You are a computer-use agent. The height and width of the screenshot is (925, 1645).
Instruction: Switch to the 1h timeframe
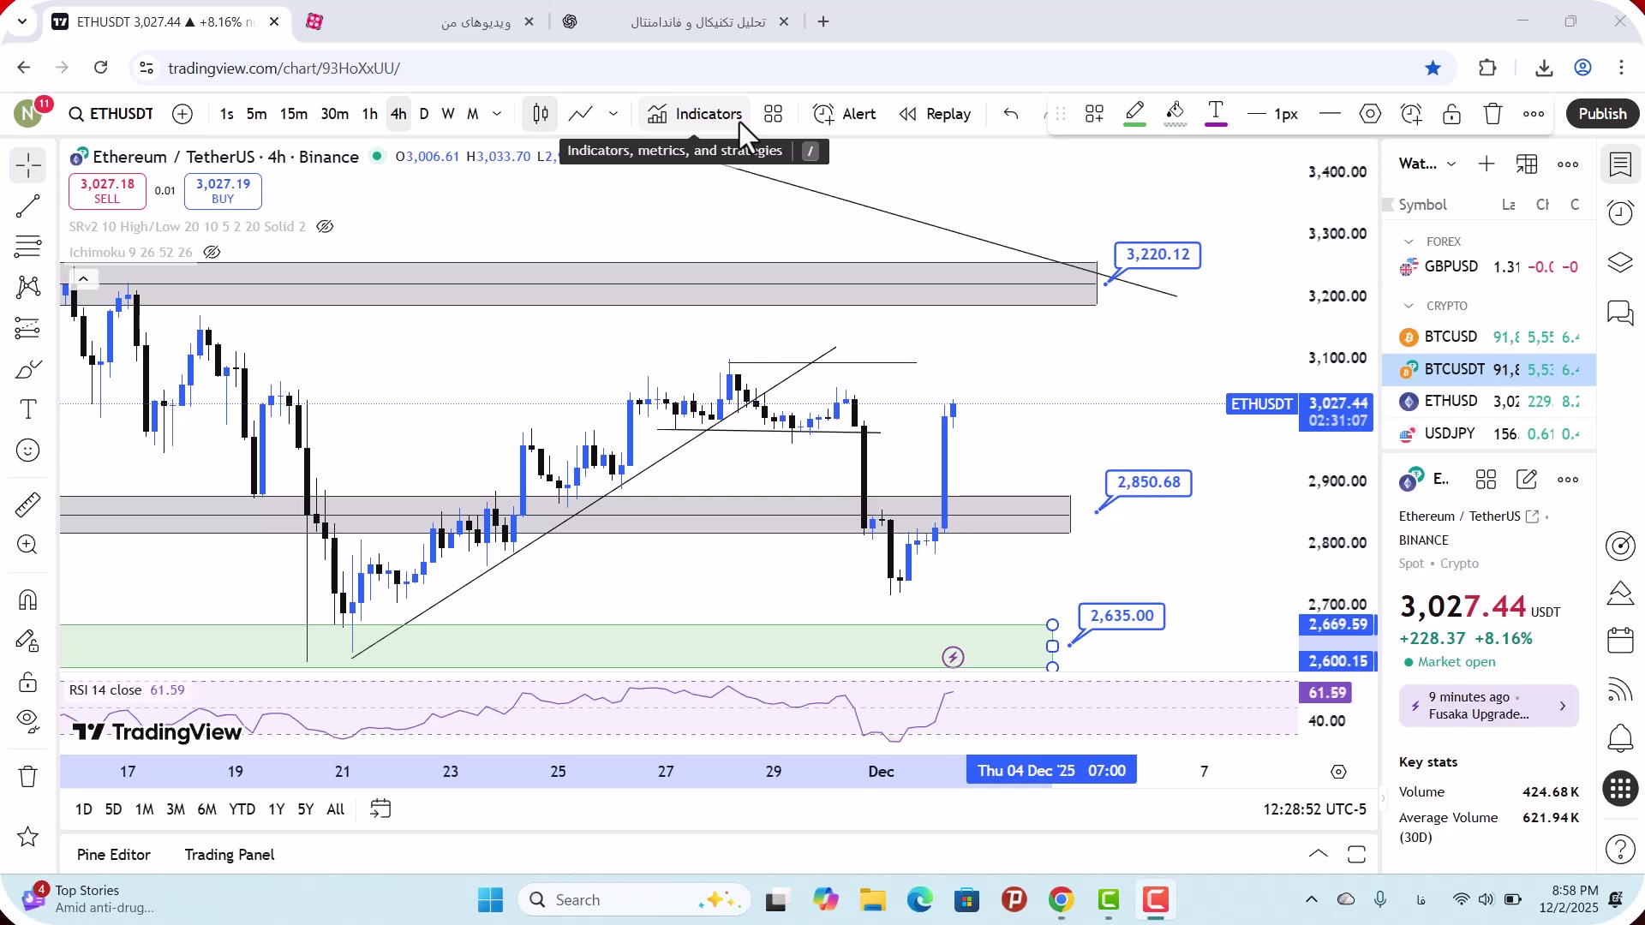[369, 114]
